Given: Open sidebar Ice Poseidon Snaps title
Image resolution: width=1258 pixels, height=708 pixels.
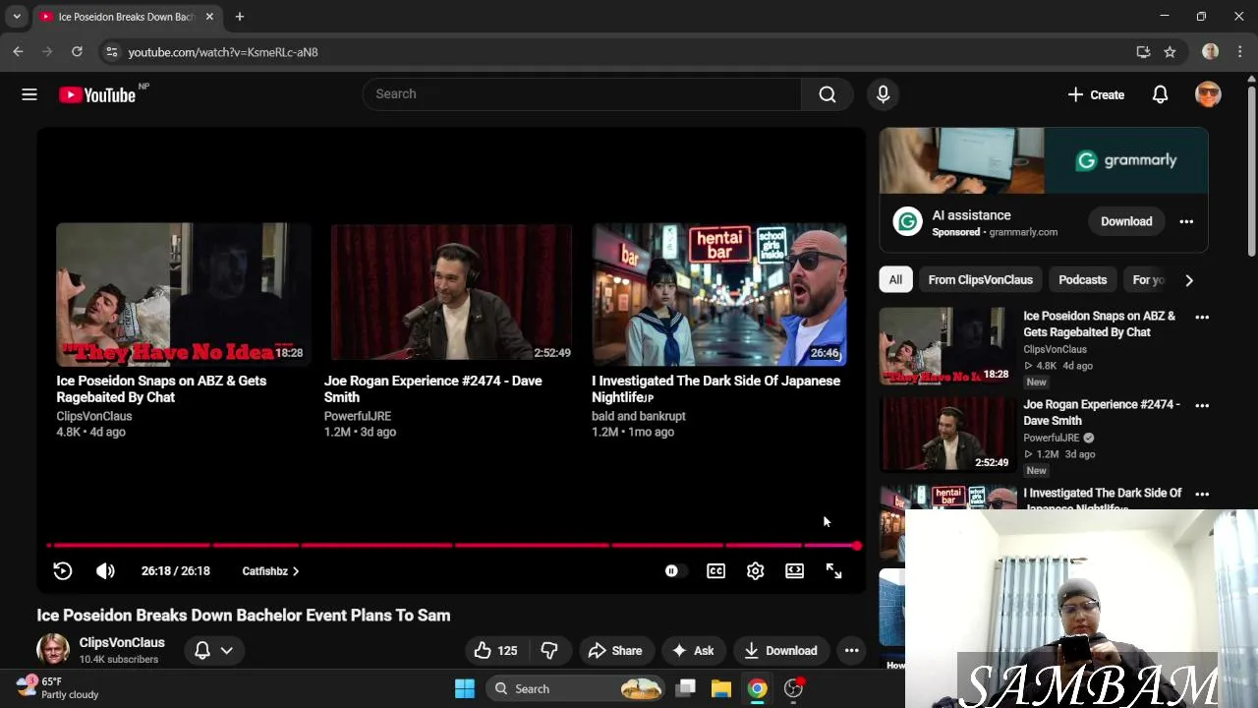Looking at the screenshot, I should pyautogui.click(x=1100, y=324).
